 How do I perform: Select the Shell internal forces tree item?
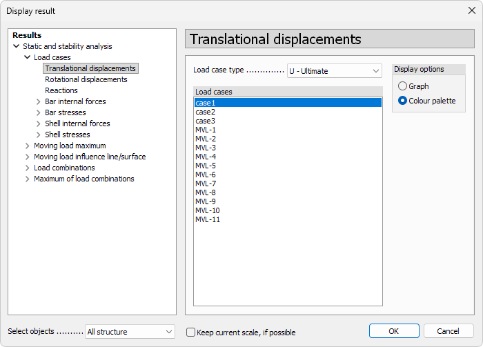coord(77,123)
